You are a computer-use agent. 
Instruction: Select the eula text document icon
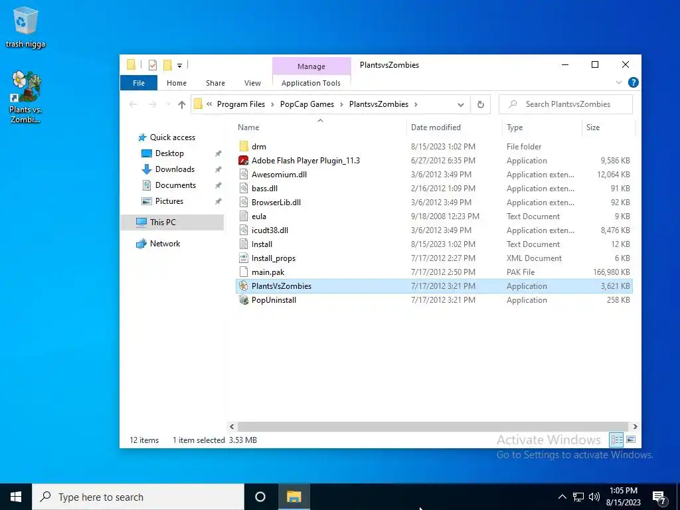click(244, 216)
